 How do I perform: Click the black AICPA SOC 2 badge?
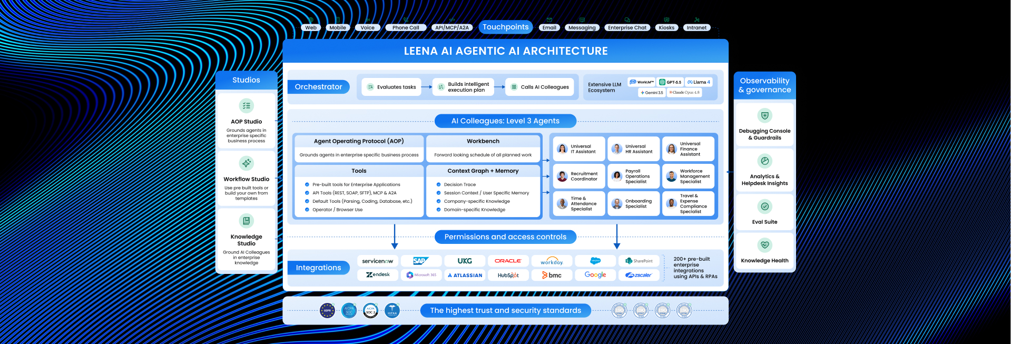tap(370, 310)
